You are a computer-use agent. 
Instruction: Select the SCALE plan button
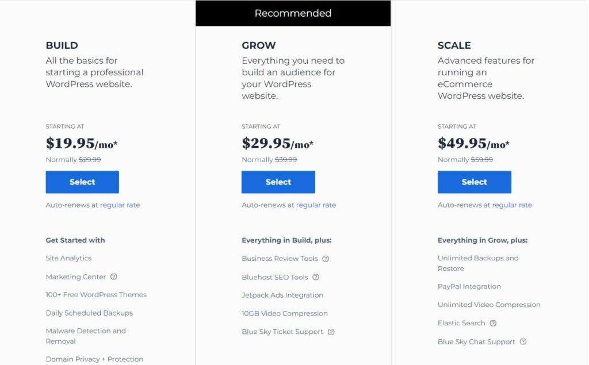tap(475, 182)
